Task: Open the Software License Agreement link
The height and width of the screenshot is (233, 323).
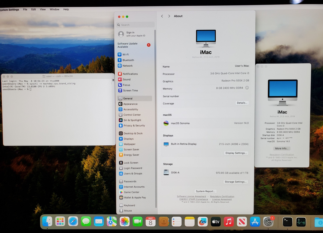Action: 191,196
